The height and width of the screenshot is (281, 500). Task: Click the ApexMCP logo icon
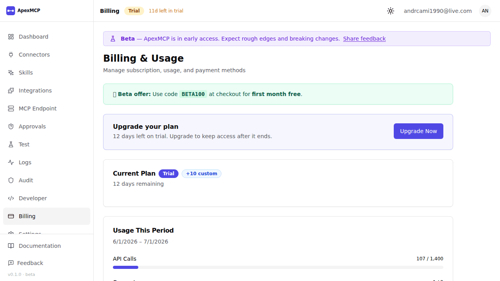coord(11,11)
